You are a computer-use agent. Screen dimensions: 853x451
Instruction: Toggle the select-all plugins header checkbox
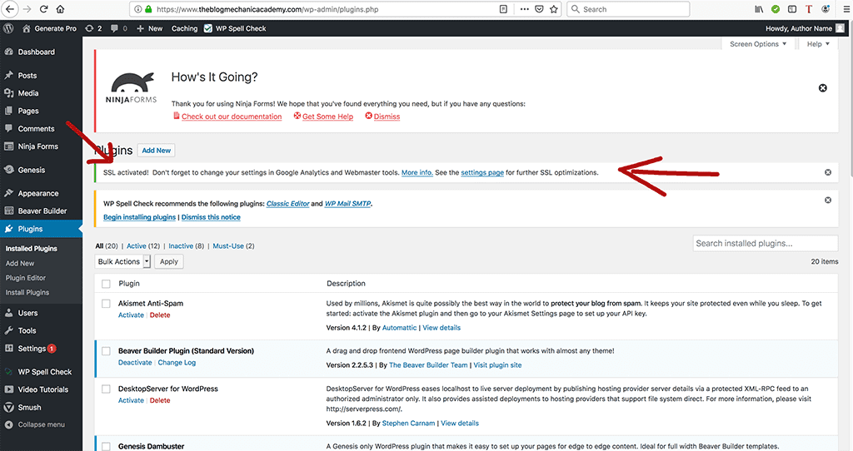[106, 284]
